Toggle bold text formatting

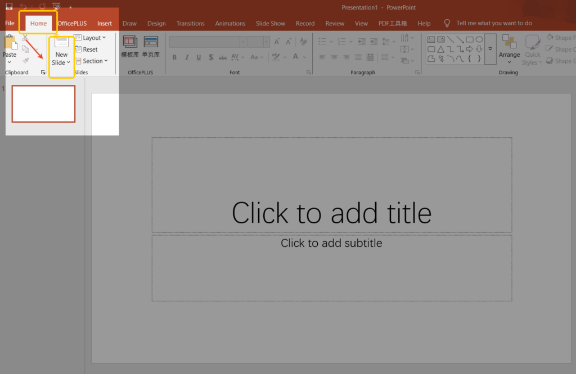coord(174,57)
